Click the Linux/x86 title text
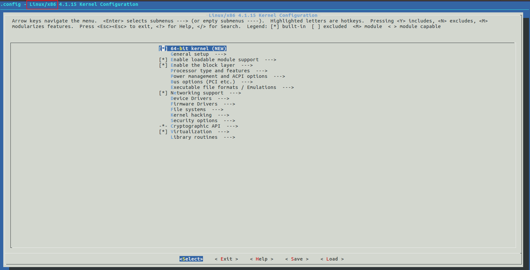Image resolution: width=530 pixels, height=270 pixels. click(43, 4)
